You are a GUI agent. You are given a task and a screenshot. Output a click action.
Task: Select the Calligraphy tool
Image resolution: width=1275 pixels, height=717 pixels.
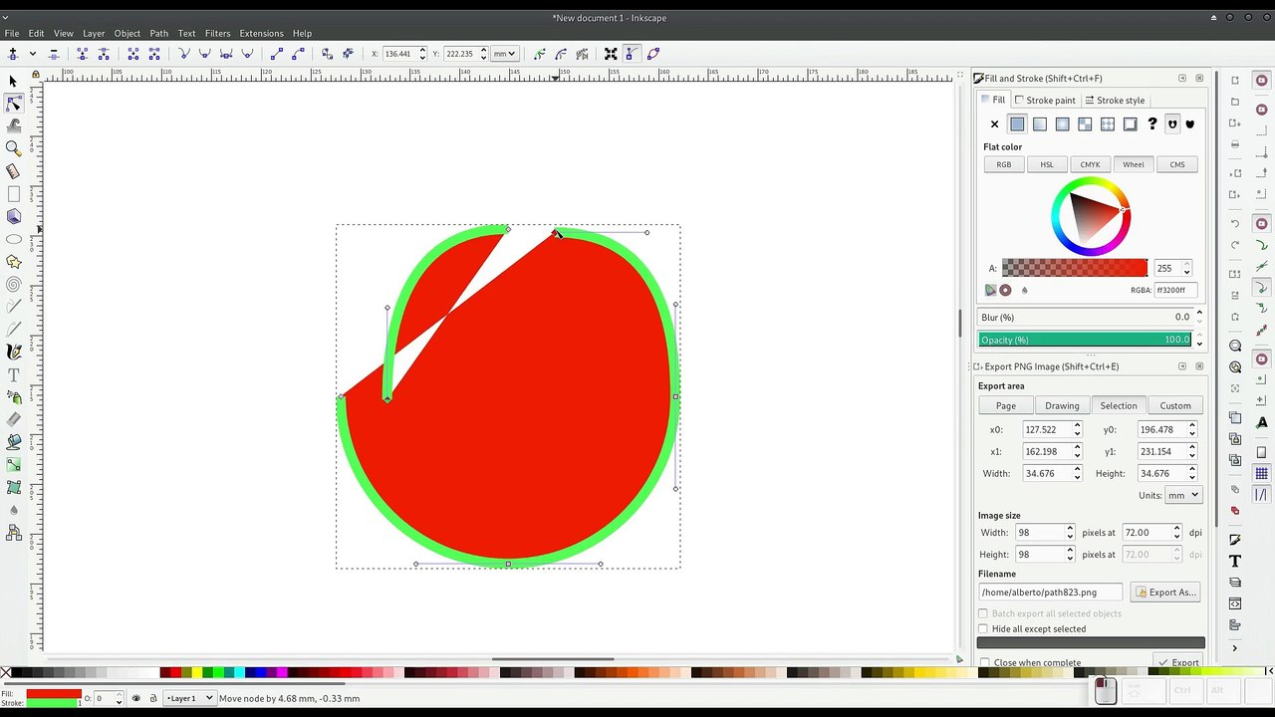pos(13,352)
